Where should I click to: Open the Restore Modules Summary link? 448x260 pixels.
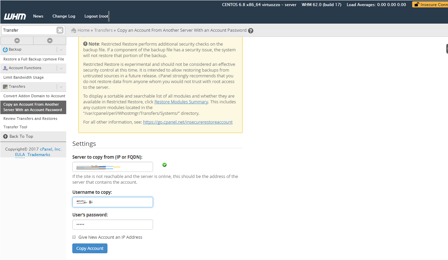tap(181, 102)
